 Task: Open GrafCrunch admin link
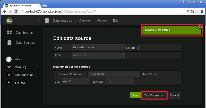25,75
